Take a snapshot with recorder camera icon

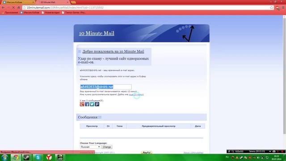pos(274,151)
